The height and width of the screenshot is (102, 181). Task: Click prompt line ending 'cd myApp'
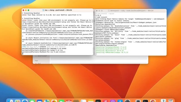tap(44, 48)
